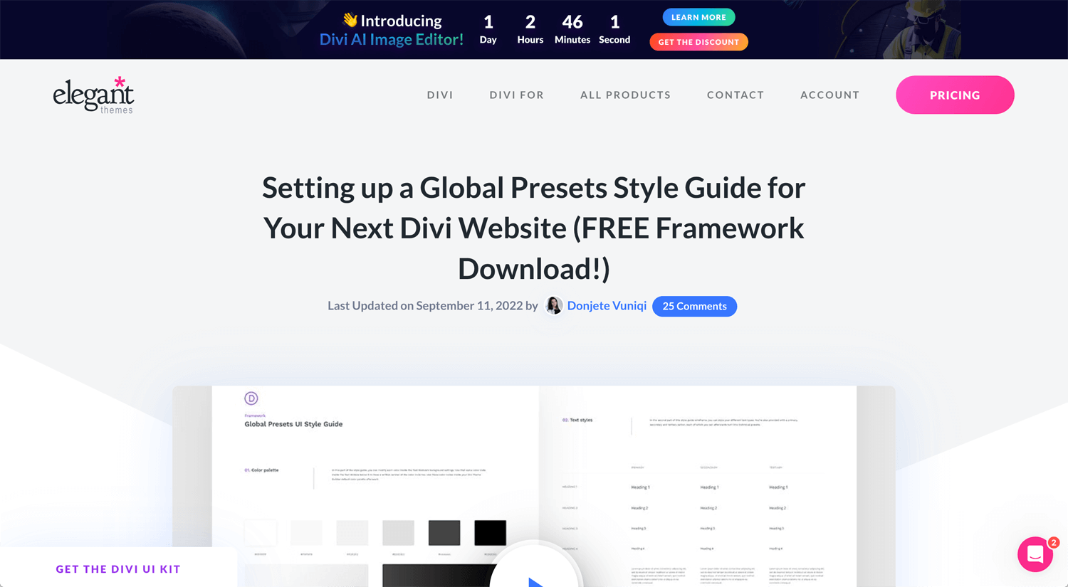Open author link Donjete Vuniqi
The image size is (1068, 587).
[607, 306]
